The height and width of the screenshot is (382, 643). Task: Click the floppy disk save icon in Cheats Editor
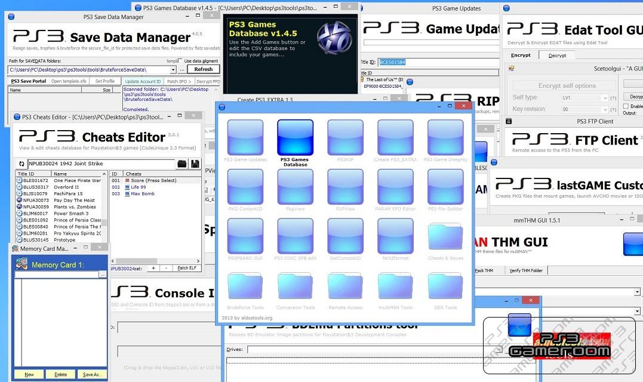pyautogui.click(x=195, y=164)
